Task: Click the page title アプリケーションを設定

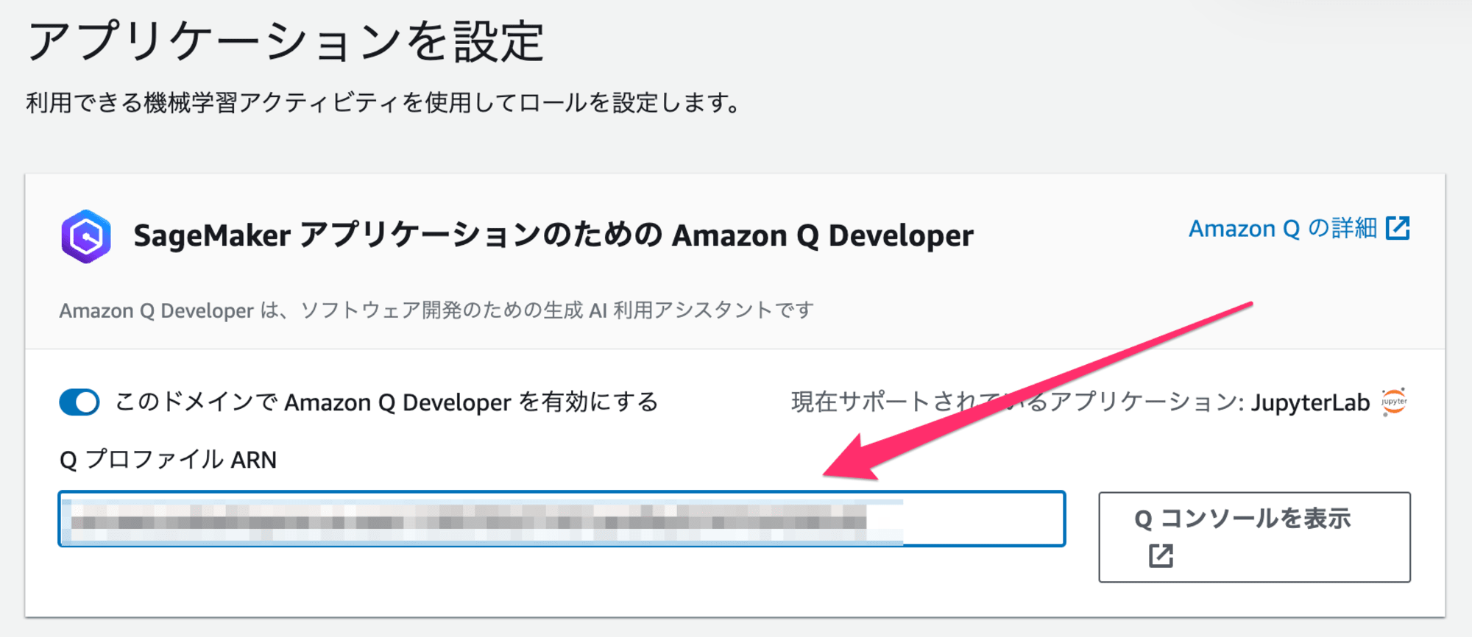Action: pos(286,41)
